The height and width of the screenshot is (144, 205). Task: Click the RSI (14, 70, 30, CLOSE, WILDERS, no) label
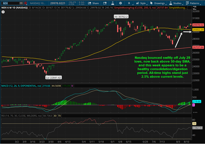21,116
